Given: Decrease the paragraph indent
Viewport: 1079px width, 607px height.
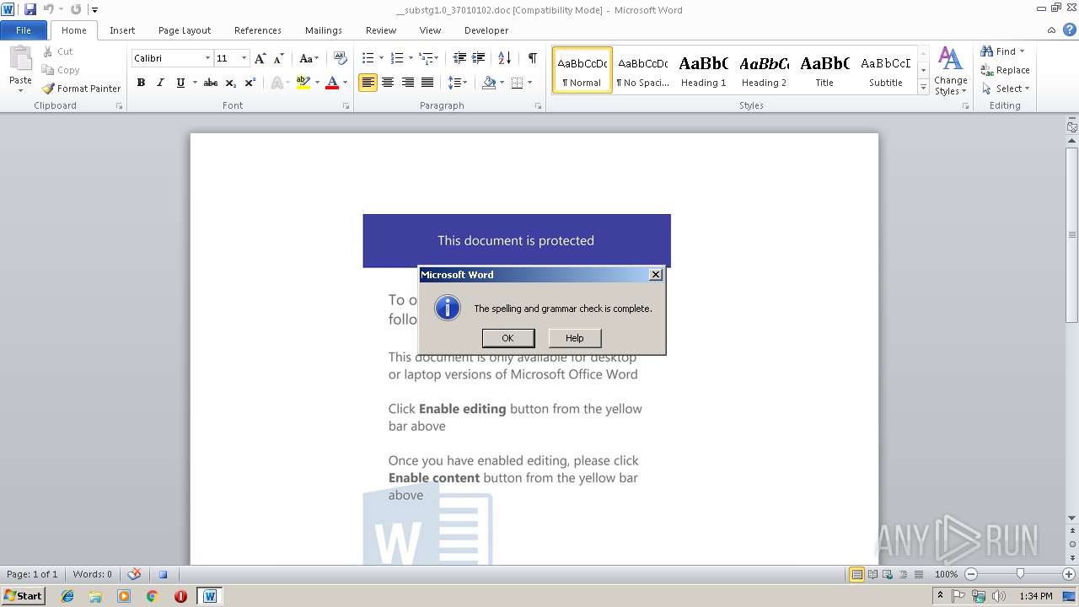Looking at the screenshot, I should [459, 58].
